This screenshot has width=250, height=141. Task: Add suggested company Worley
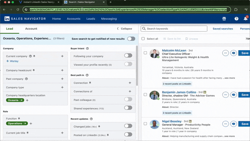[12, 61]
